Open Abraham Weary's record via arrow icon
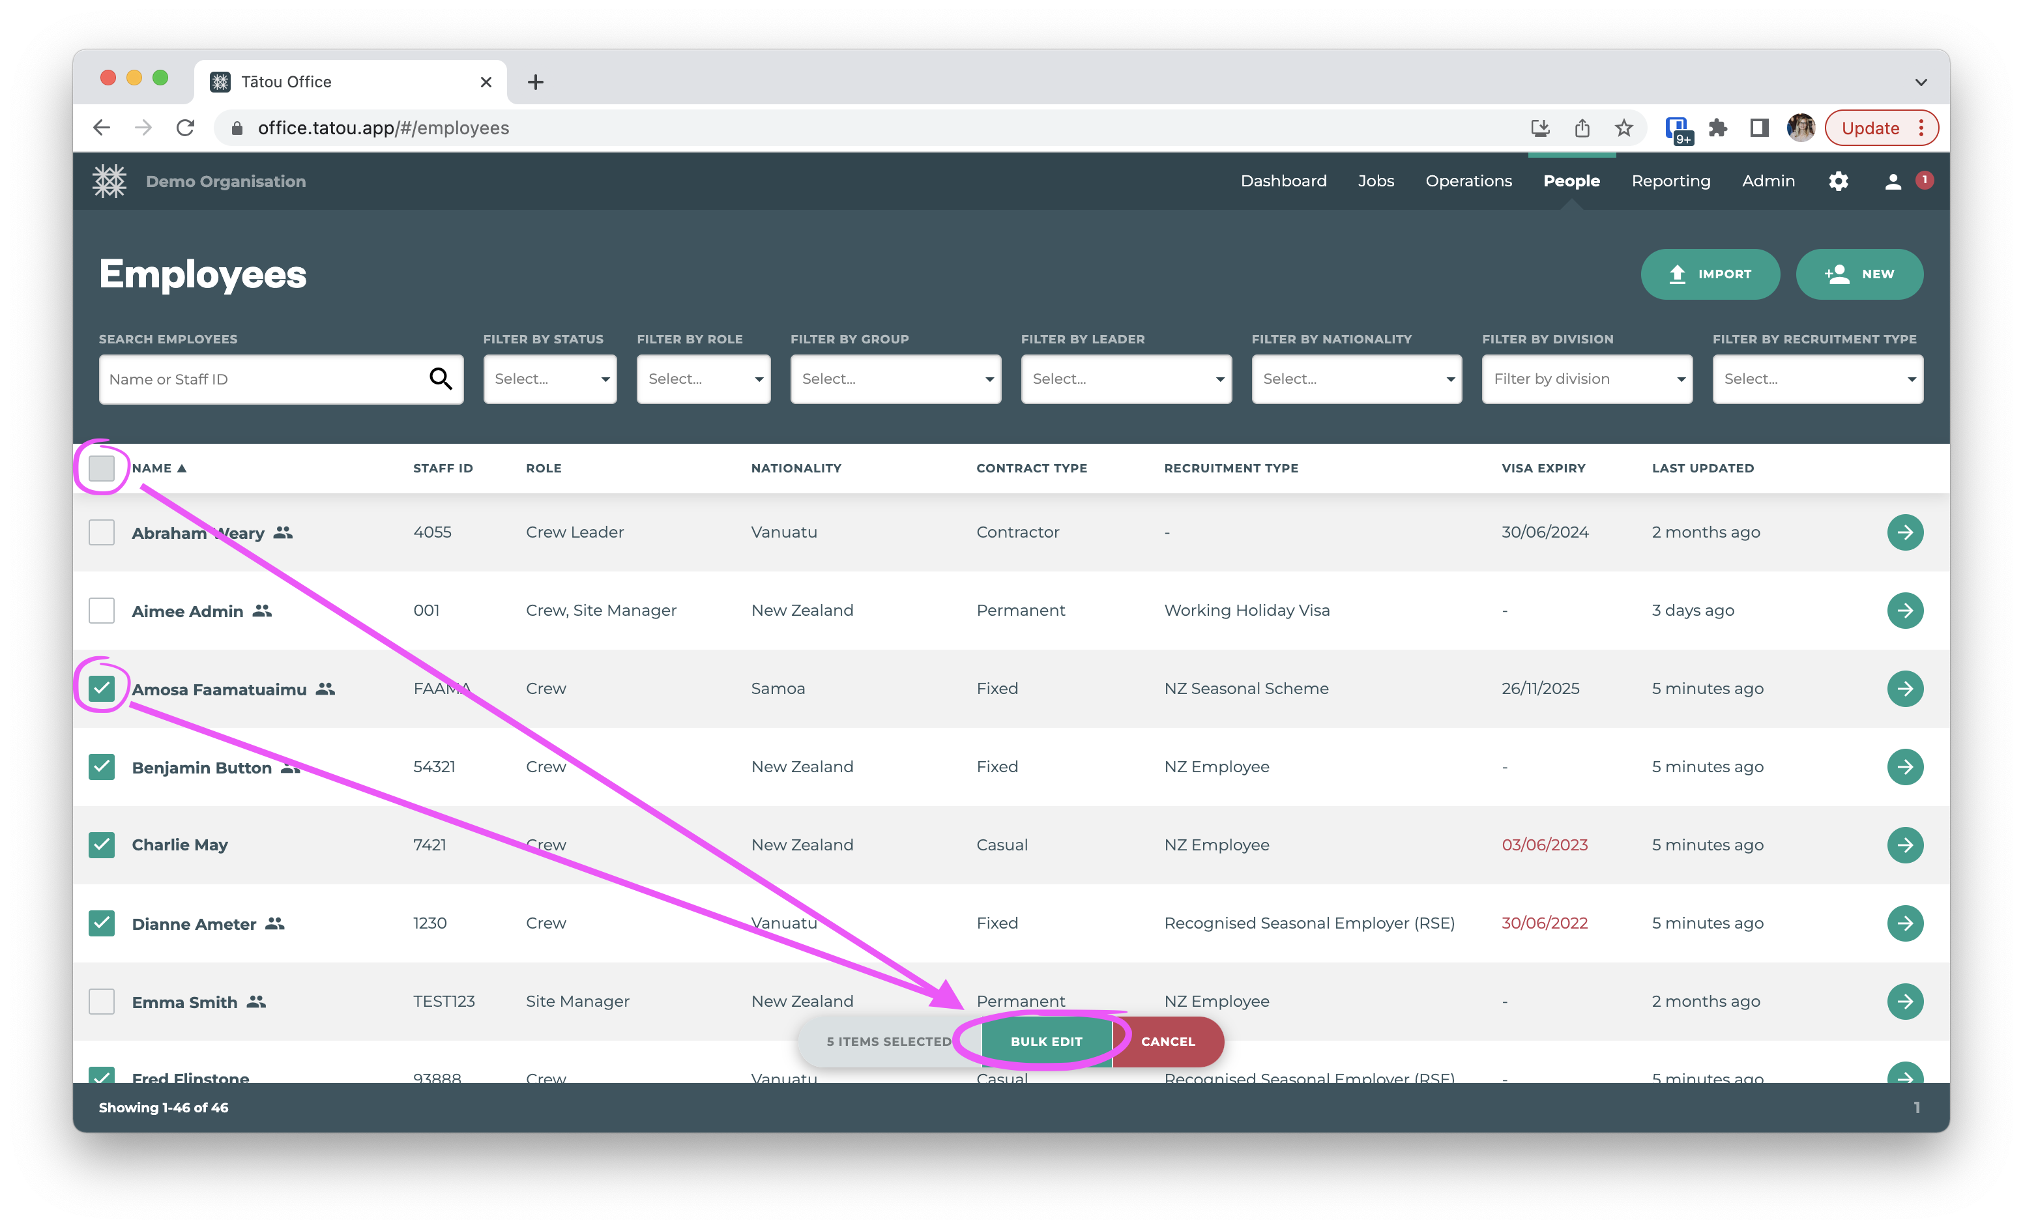This screenshot has height=1229, width=2023. coord(1905,532)
